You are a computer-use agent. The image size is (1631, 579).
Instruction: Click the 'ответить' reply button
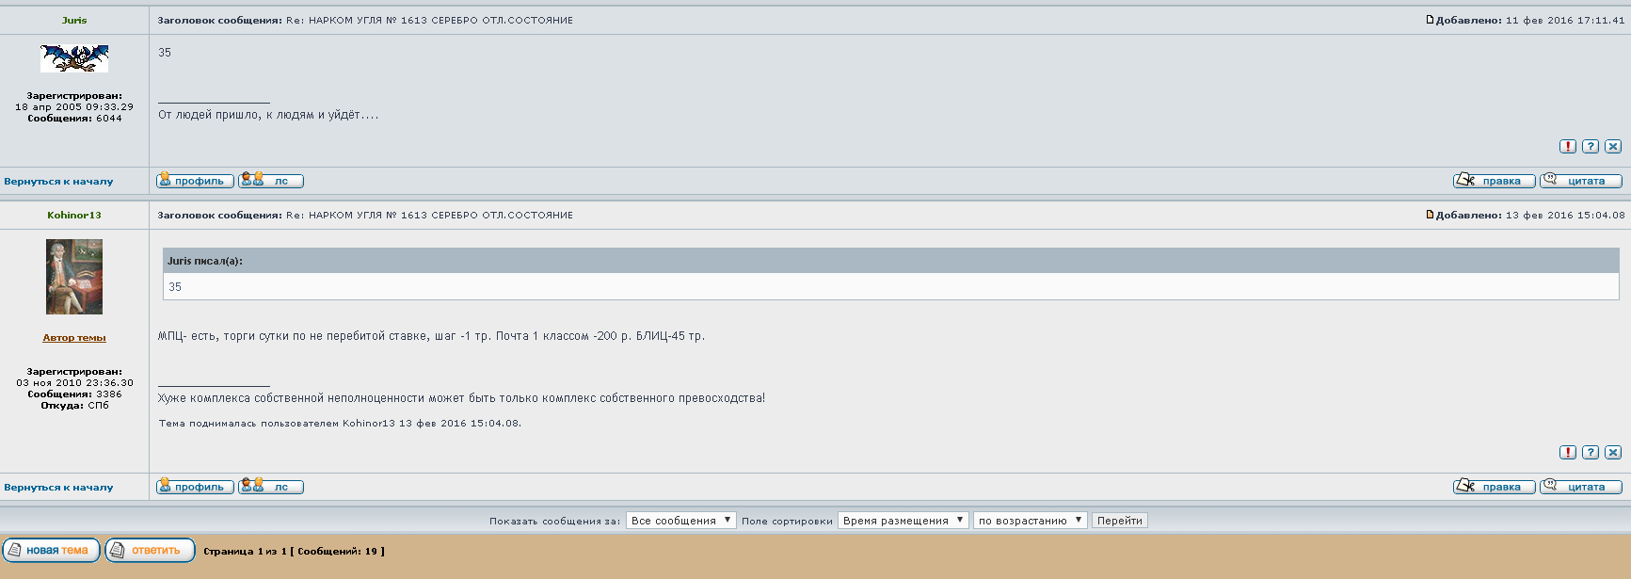point(150,550)
